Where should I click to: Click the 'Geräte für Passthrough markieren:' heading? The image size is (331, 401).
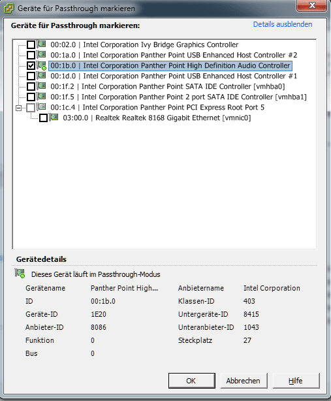[75, 25]
